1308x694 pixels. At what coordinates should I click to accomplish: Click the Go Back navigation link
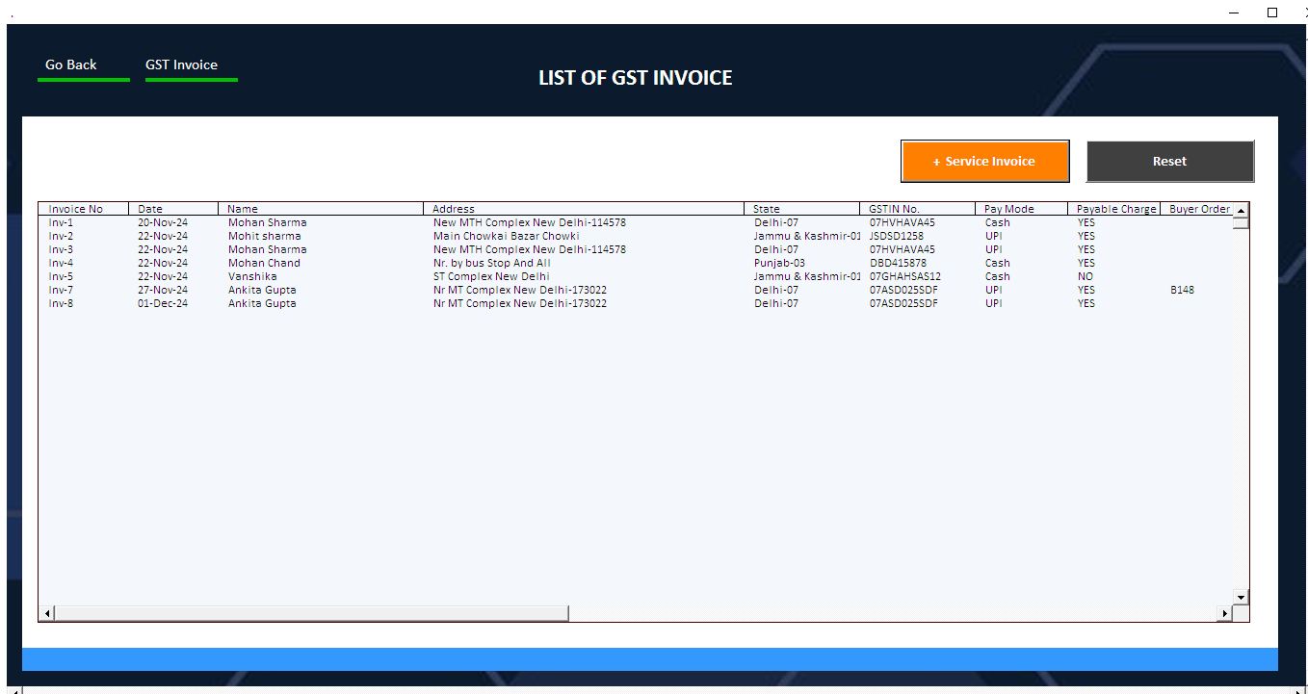pos(71,64)
